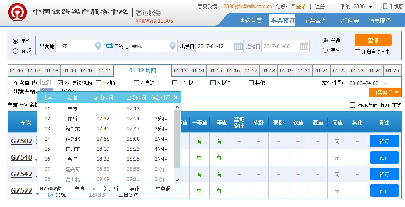
Task: Enable 开启自动查询 auto query checkbox
Action: click(x=357, y=52)
